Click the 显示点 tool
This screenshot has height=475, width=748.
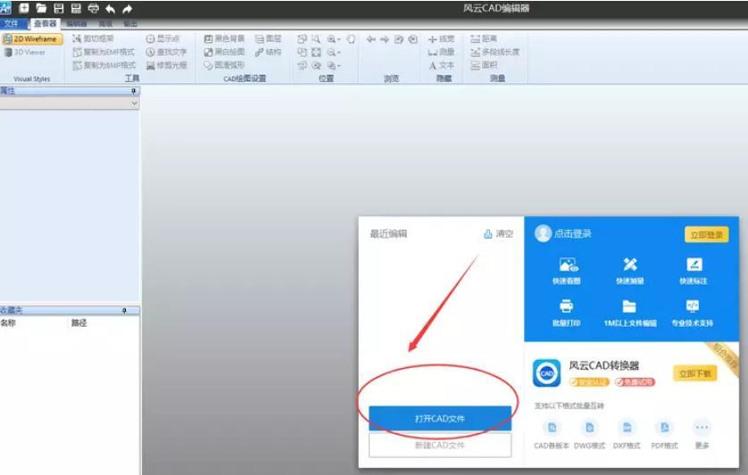click(162, 38)
